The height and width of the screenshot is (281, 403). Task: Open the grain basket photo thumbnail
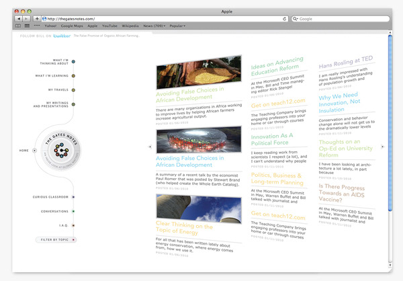click(199, 72)
